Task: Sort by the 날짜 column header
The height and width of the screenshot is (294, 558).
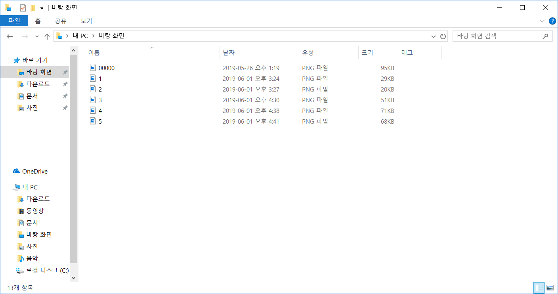Action: point(259,53)
